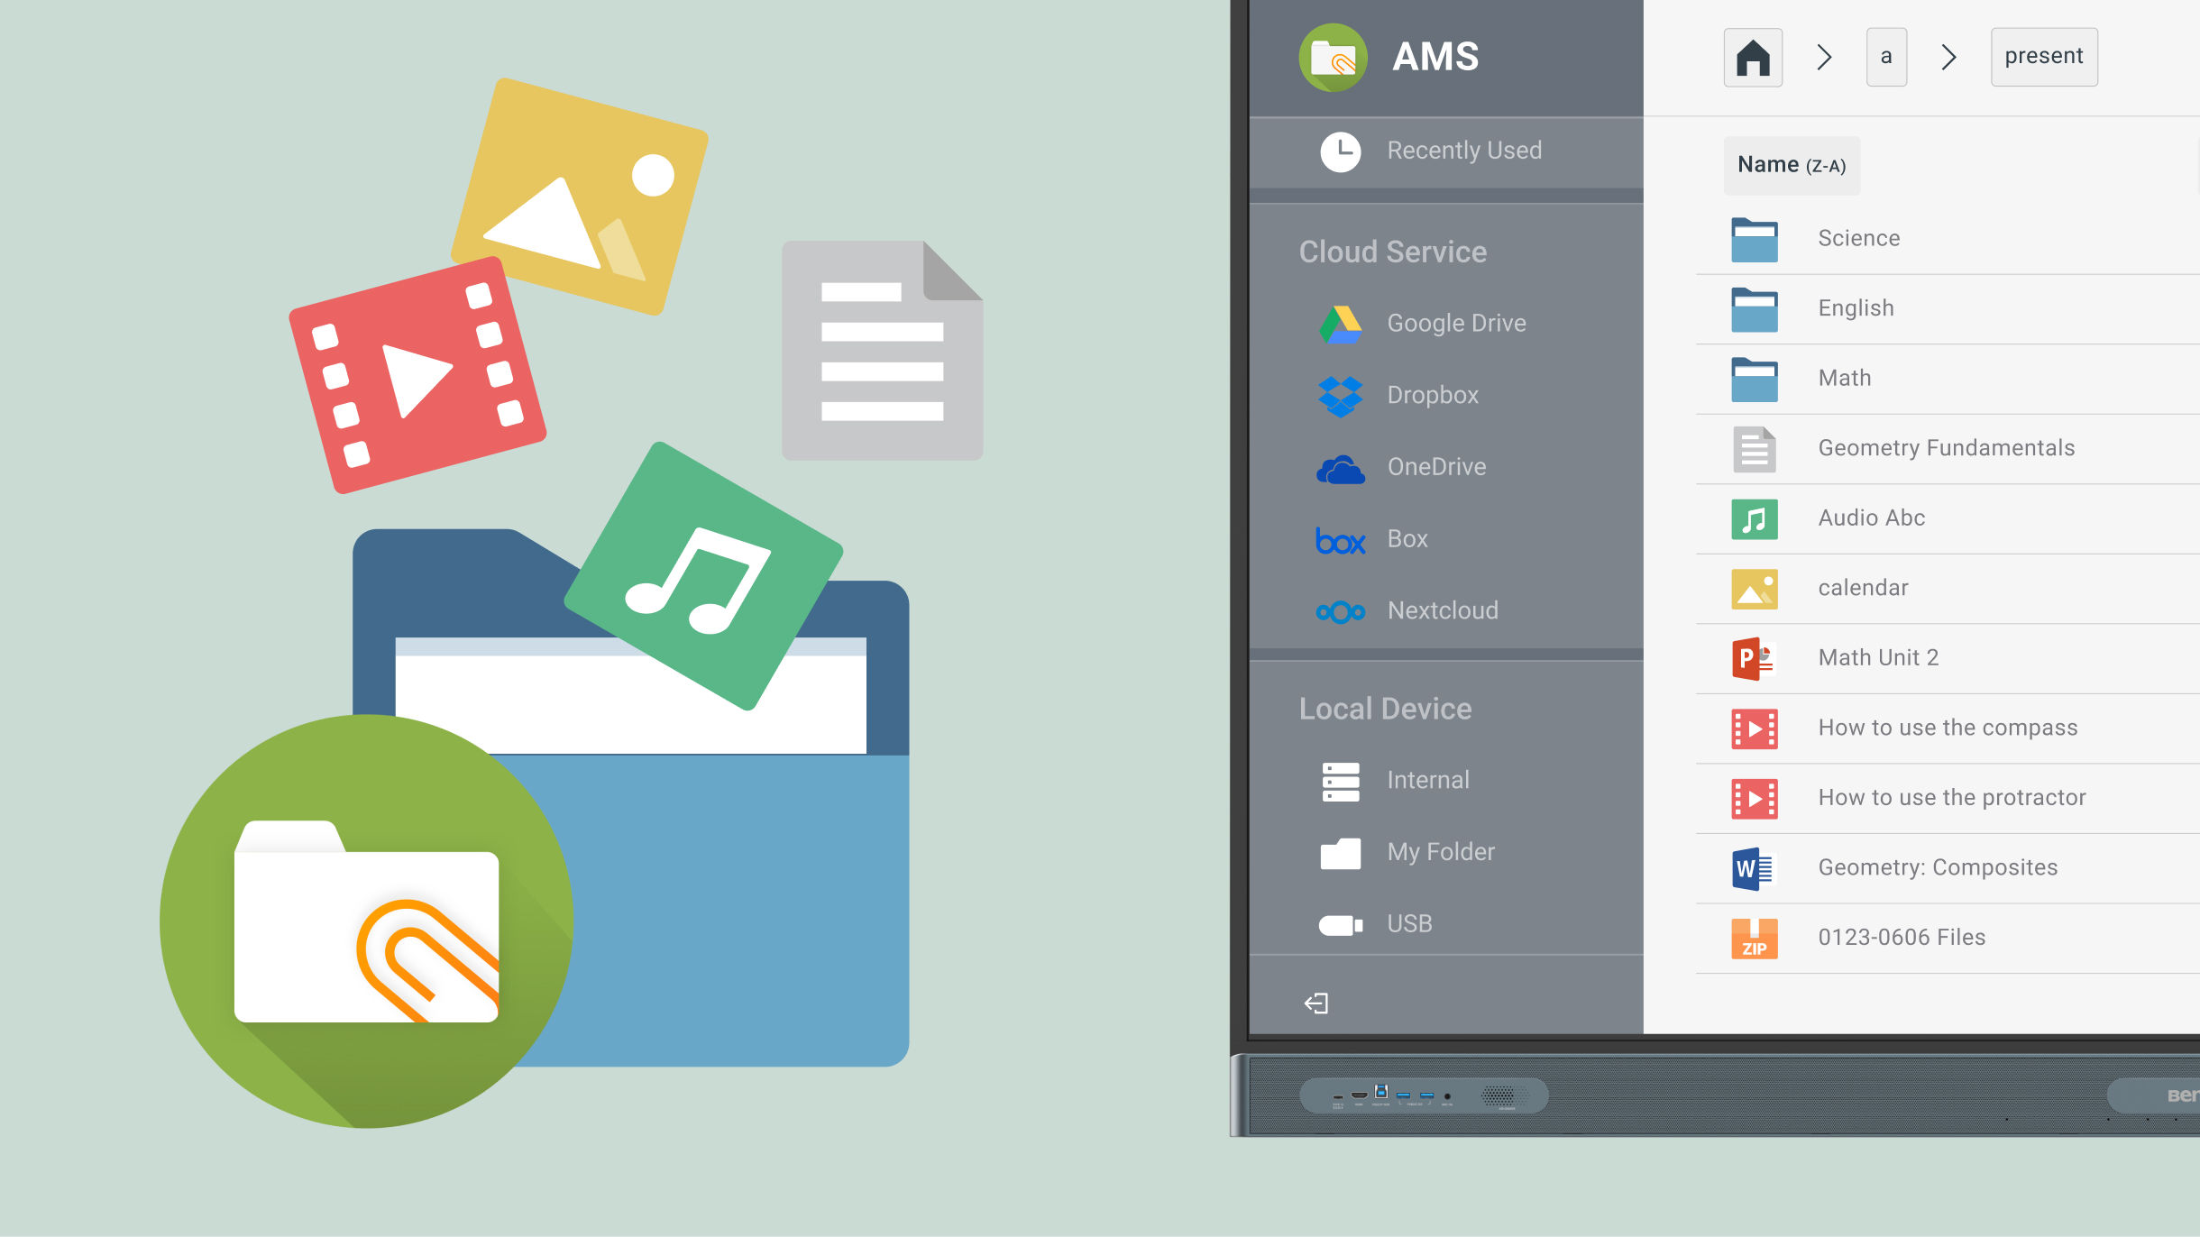
Task: Open Box cloud service
Action: click(1407, 539)
